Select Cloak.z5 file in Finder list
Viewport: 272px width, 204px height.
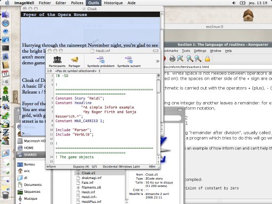point(100,173)
